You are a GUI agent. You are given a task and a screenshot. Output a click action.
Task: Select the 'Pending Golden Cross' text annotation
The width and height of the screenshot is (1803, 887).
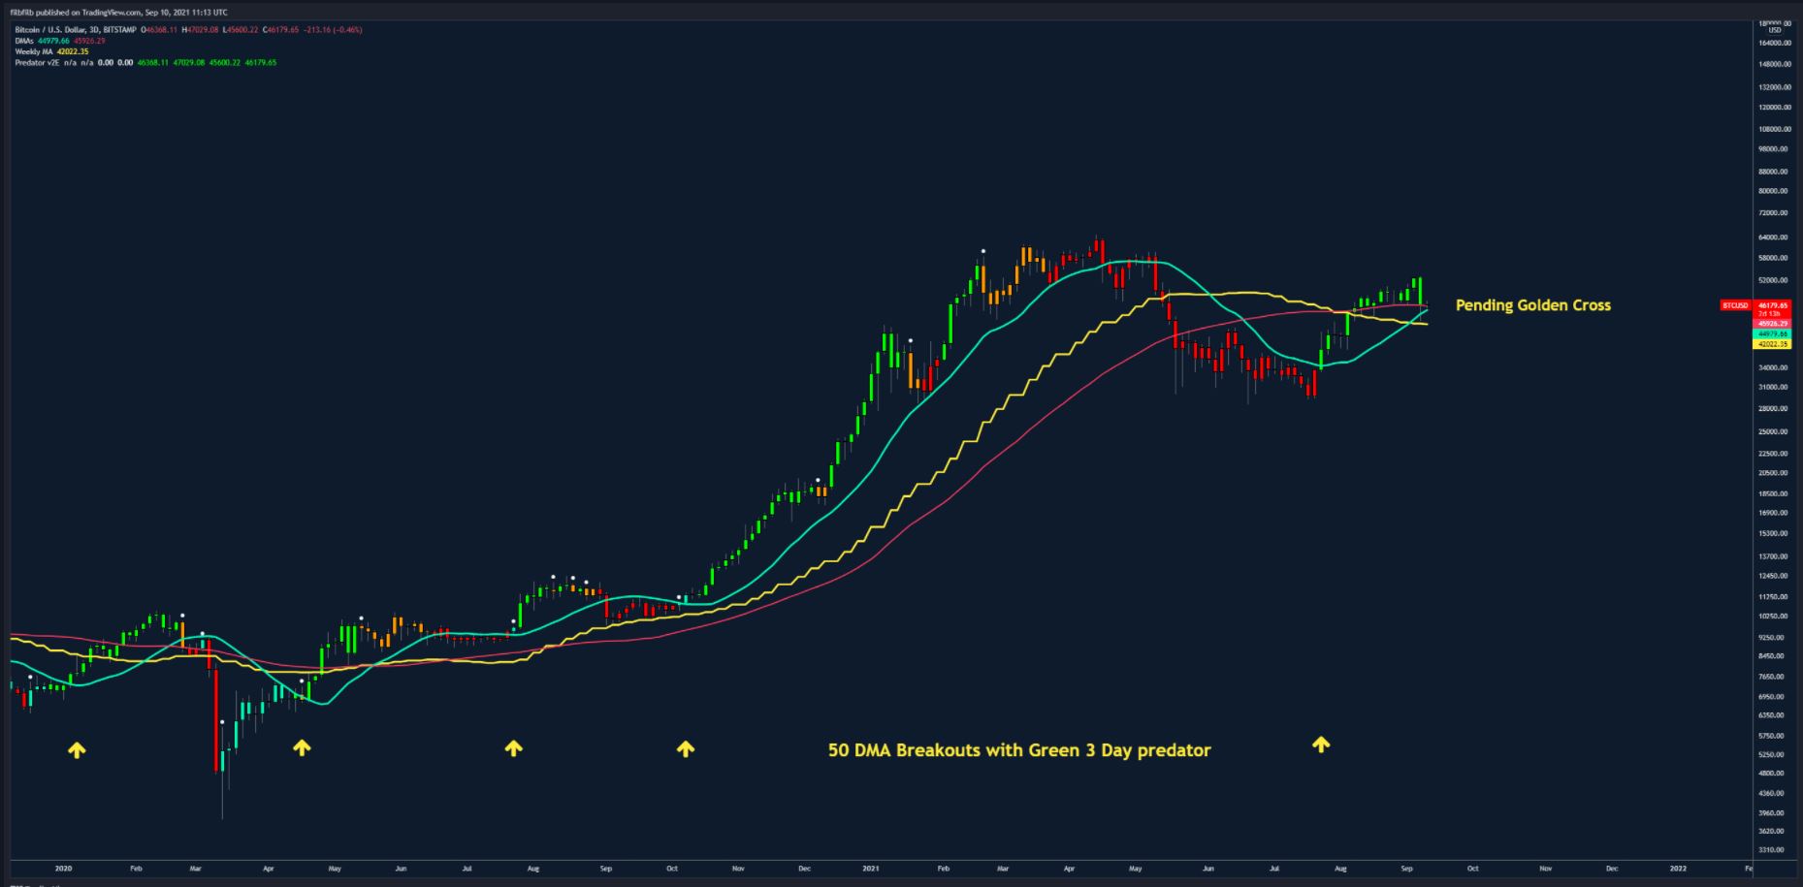(1532, 305)
